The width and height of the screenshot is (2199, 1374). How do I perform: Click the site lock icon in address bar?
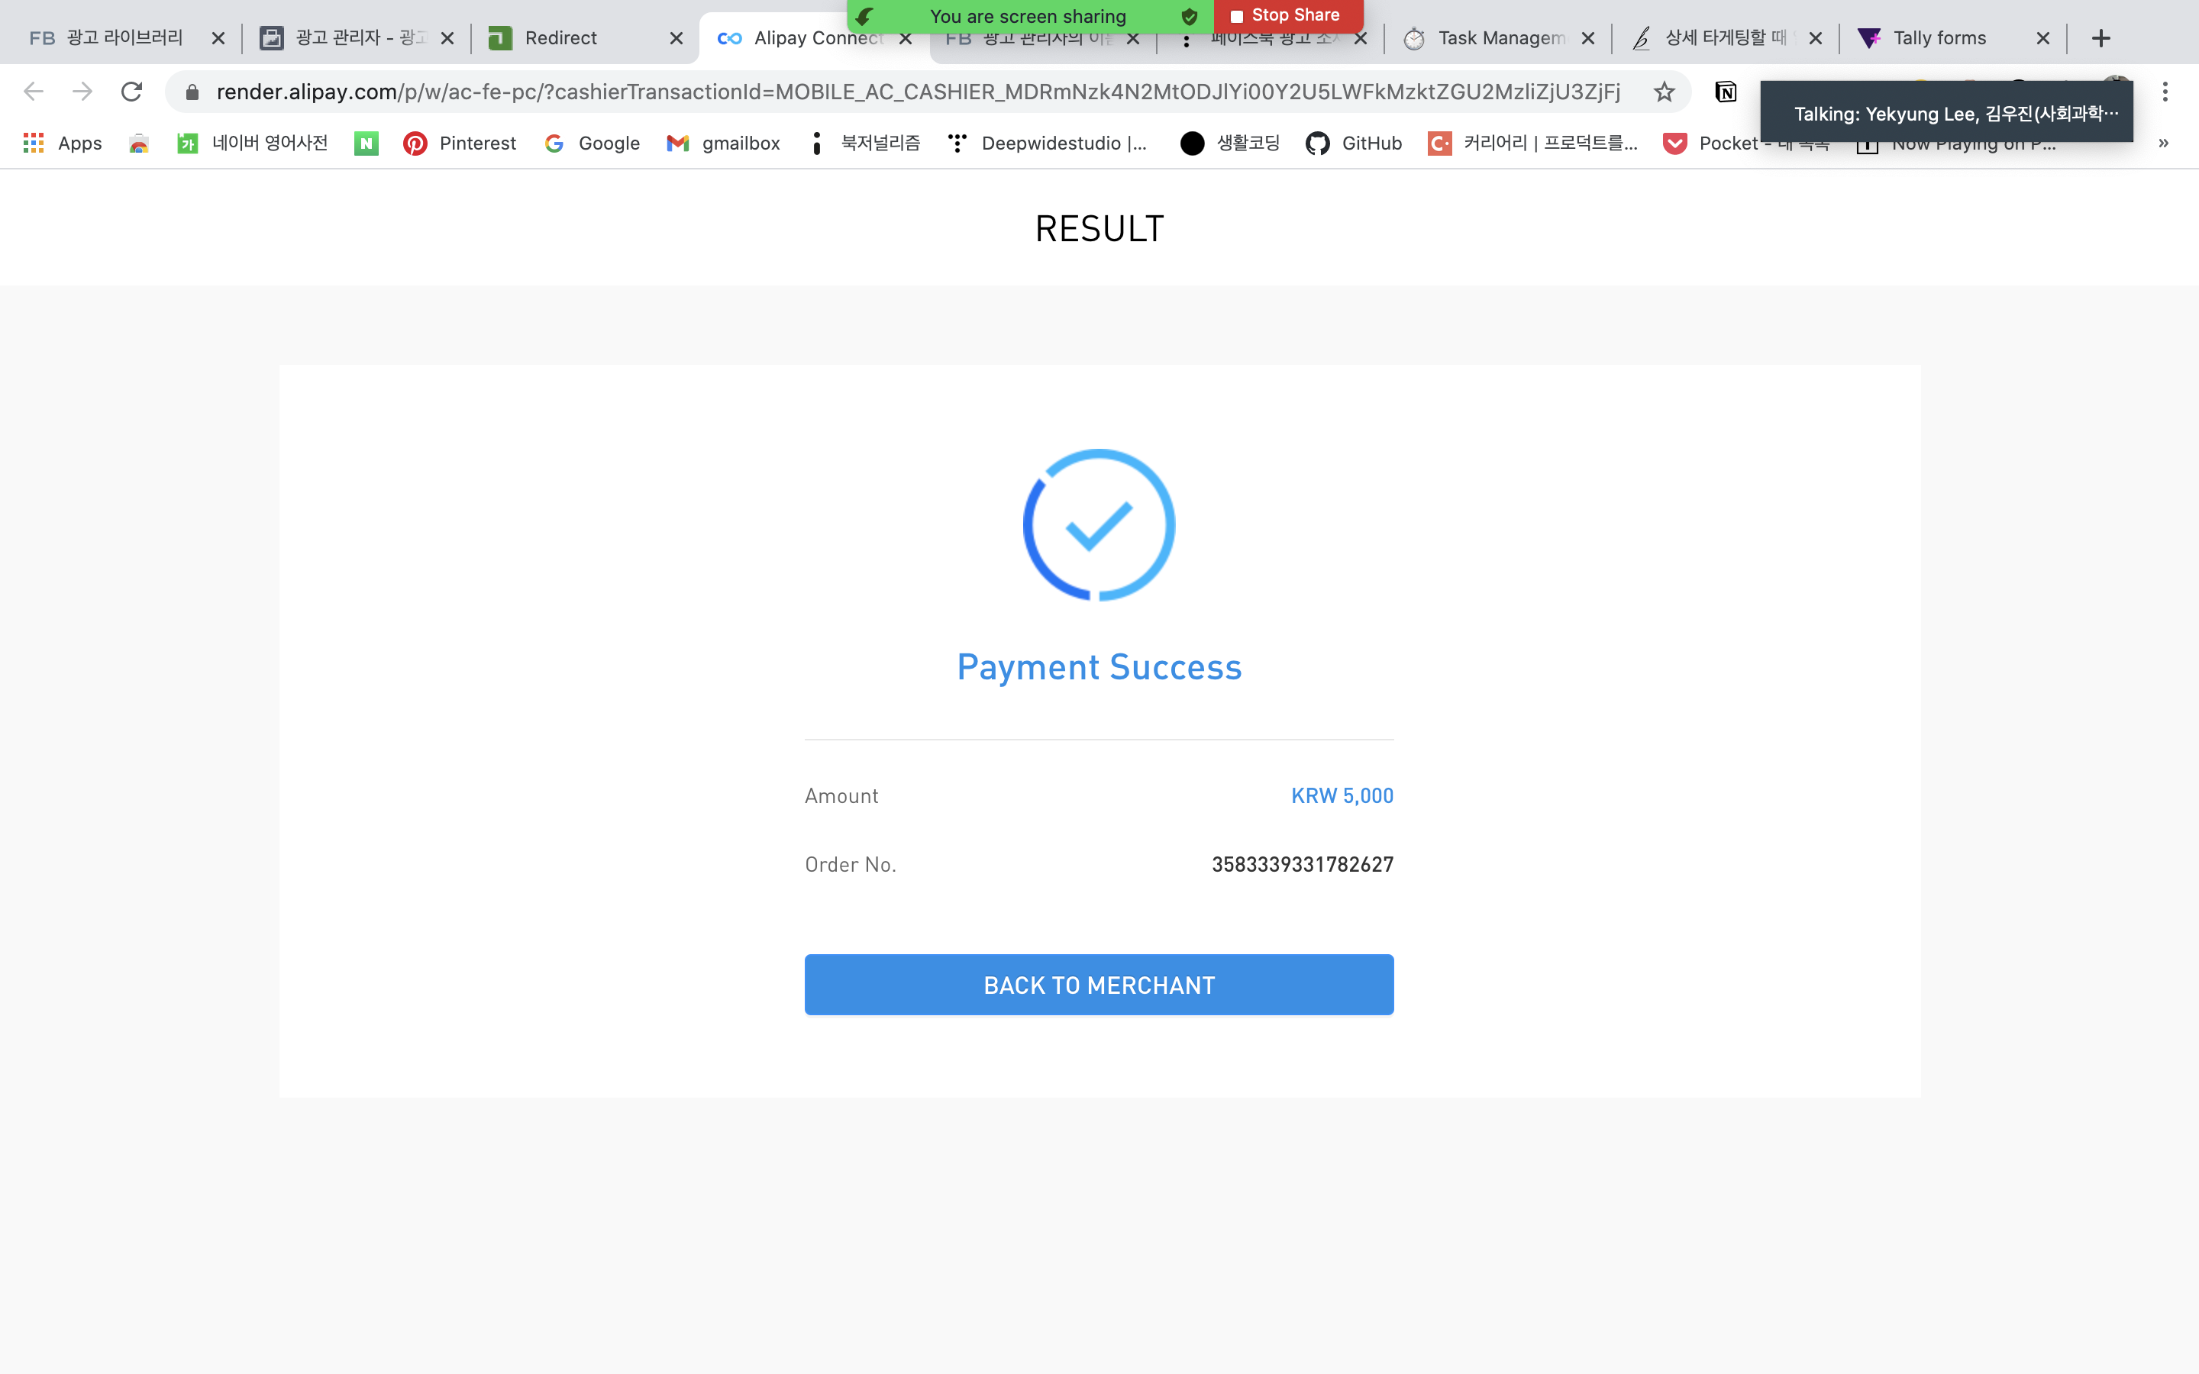192,92
